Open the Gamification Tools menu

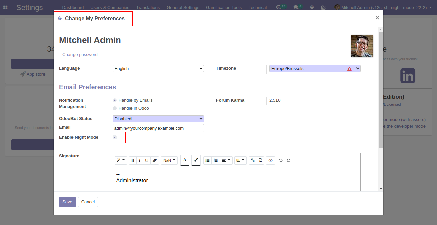[224, 7]
